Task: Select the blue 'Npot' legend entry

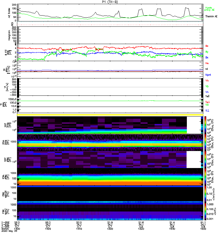Action: click(208, 75)
